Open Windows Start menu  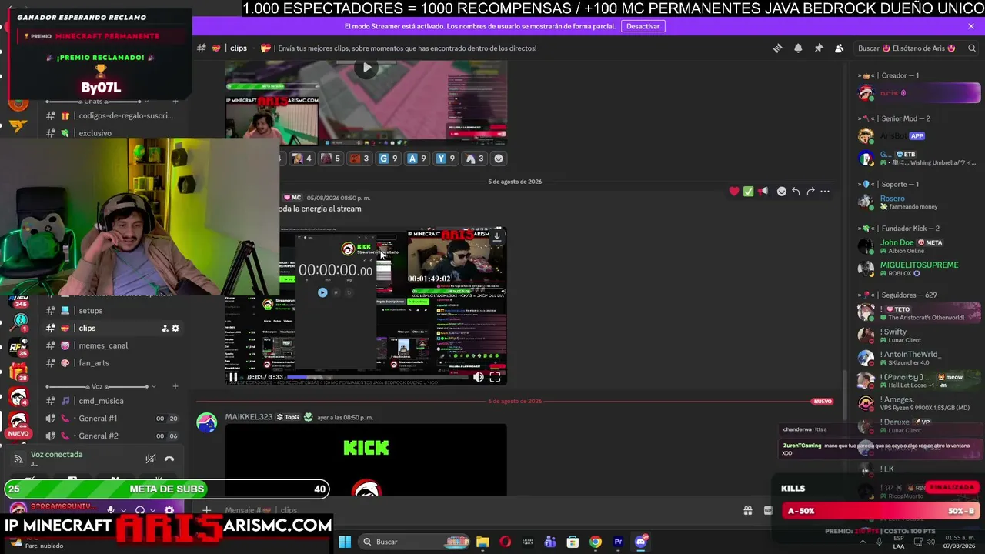345,542
